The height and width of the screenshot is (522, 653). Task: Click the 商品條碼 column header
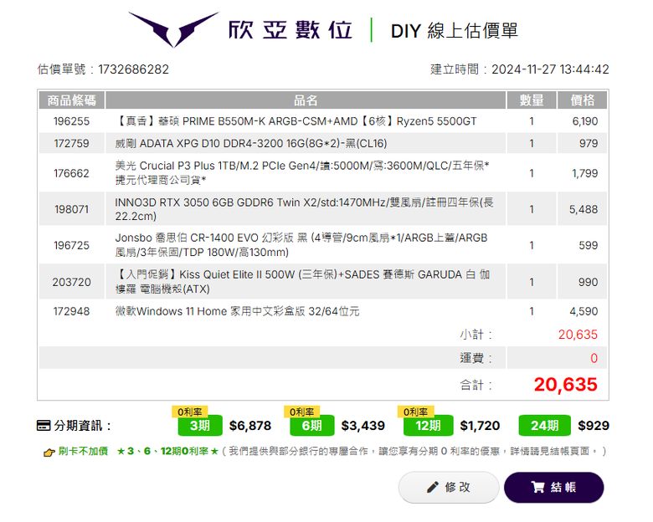click(x=72, y=100)
